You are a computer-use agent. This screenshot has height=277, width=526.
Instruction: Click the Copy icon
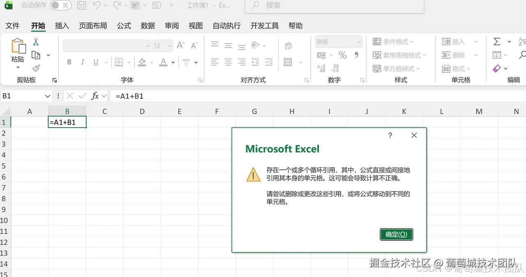tap(36, 55)
